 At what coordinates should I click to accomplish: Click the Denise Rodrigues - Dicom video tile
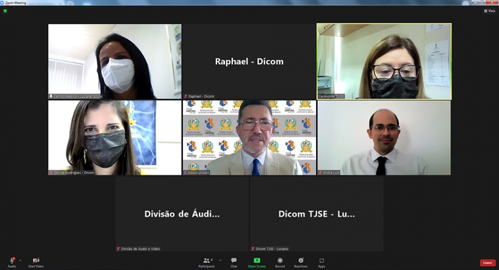pyautogui.click(x=115, y=138)
